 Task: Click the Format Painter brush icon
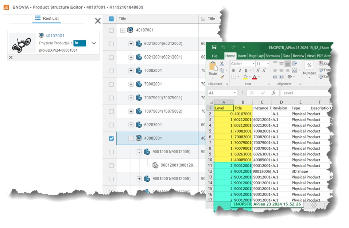[222, 77]
